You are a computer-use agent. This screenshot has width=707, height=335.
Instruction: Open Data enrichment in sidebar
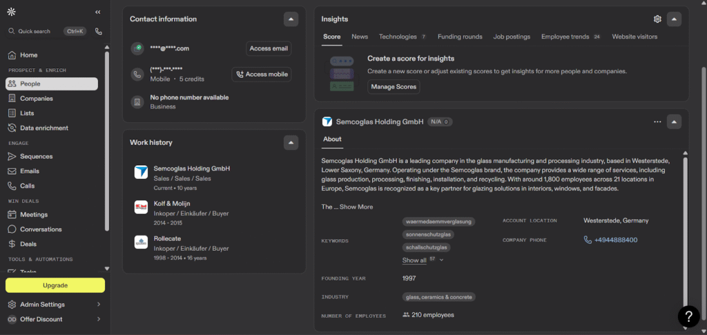pyautogui.click(x=43, y=128)
